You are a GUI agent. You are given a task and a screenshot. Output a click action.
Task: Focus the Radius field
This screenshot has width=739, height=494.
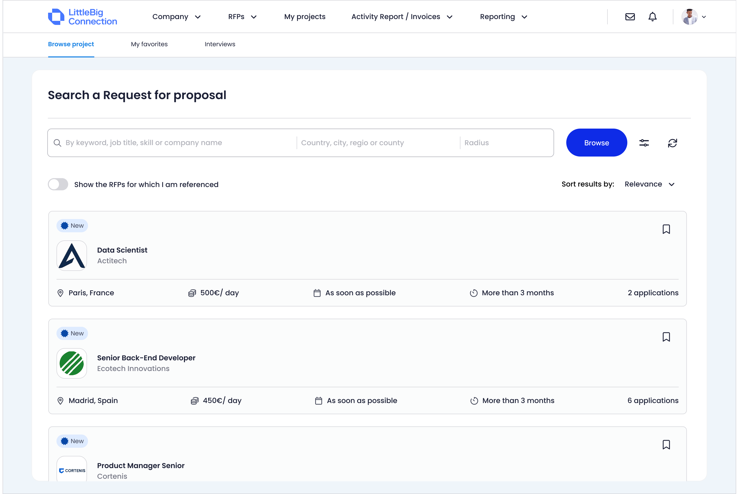click(506, 143)
